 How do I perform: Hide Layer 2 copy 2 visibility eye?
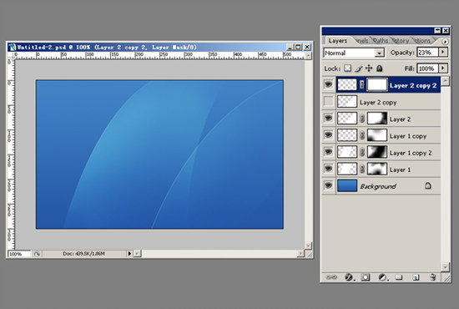click(329, 85)
